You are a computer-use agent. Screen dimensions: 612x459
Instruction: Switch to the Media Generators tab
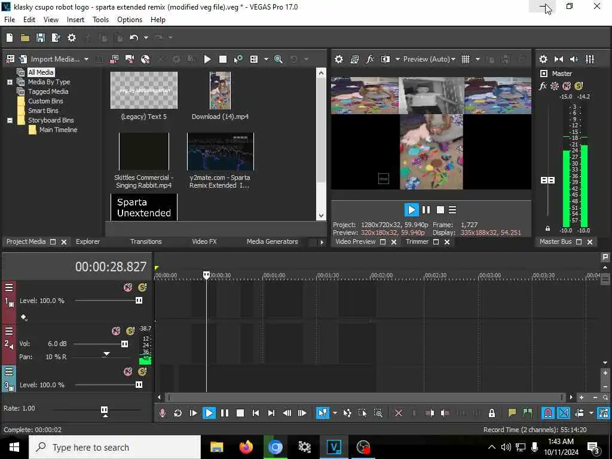pyautogui.click(x=273, y=241)
